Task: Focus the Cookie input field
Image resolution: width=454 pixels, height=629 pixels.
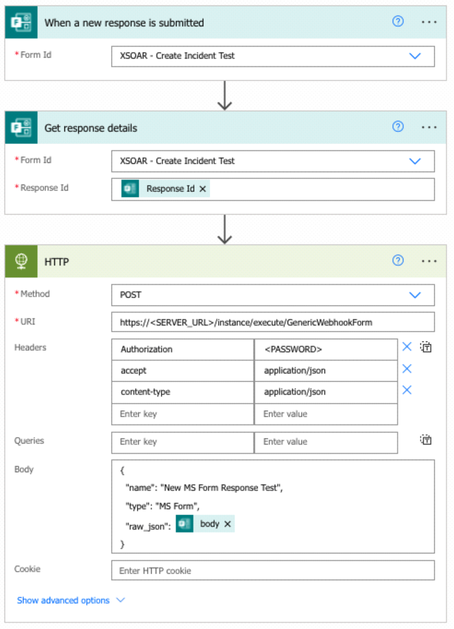Action: click(273, 570)
